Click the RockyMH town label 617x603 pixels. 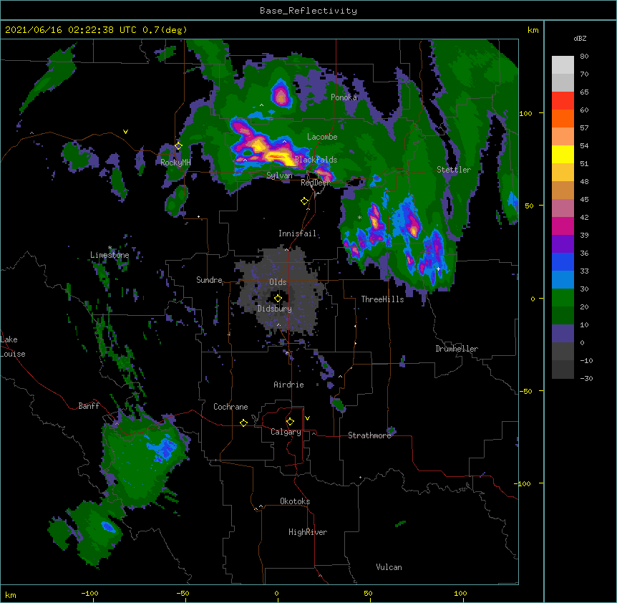point(175,162)
